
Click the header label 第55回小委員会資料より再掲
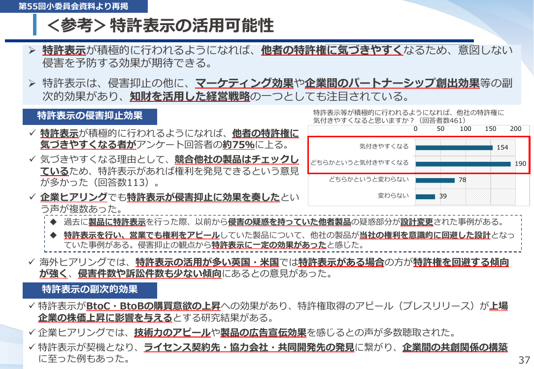coord(73,6)
